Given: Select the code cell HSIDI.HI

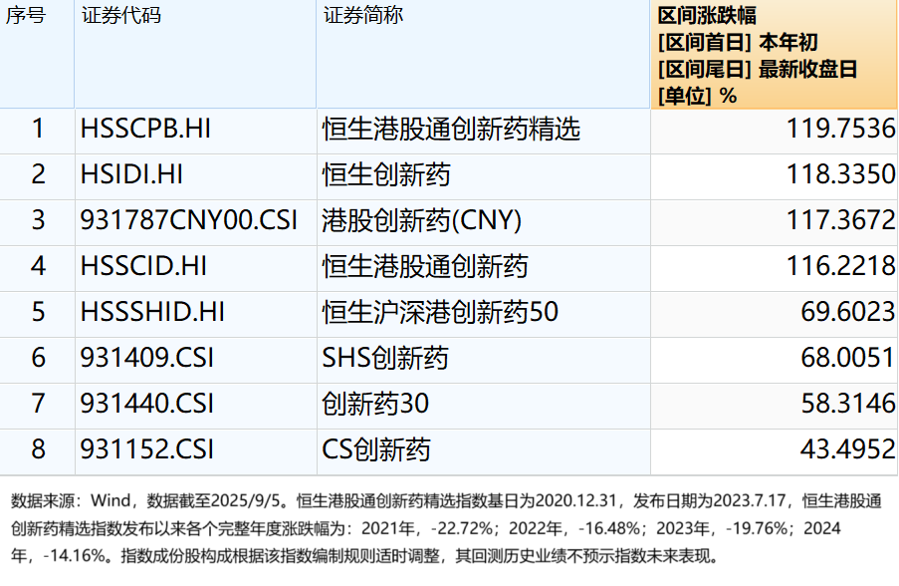Looking at the screenshot, I should [195, 174].
